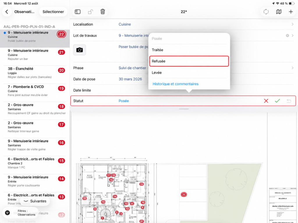Click Poser butée de porte description
This screenshot has height=223, width=298.
pyautogui.click(x=133, y=47)
